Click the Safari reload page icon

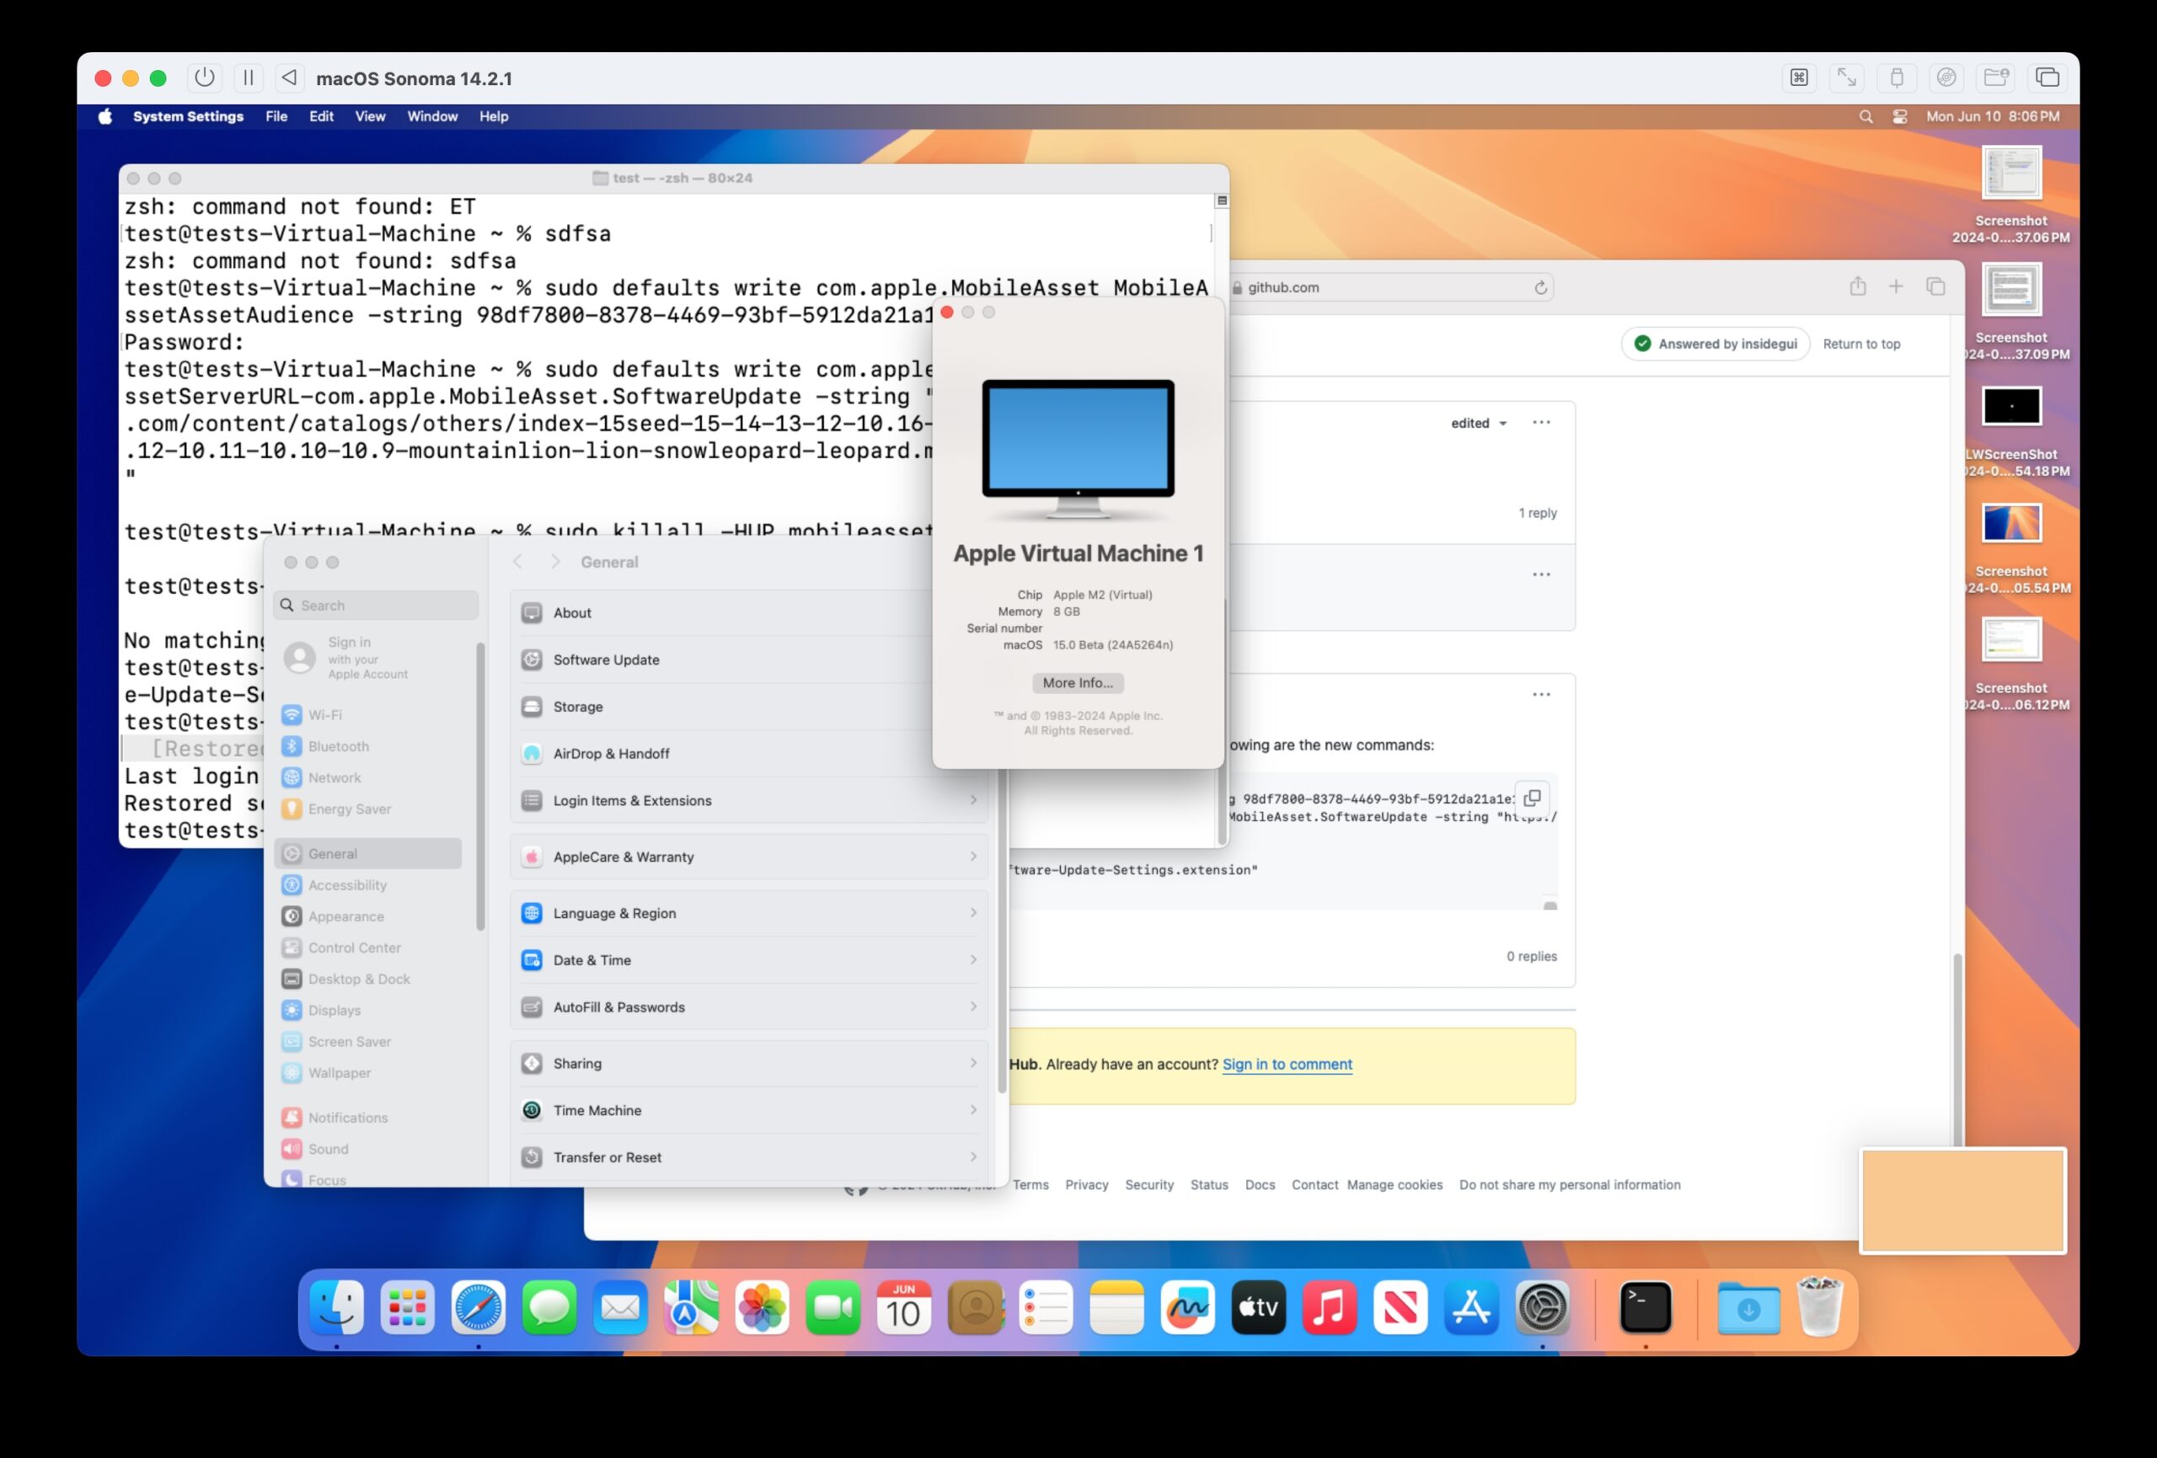1541,288
